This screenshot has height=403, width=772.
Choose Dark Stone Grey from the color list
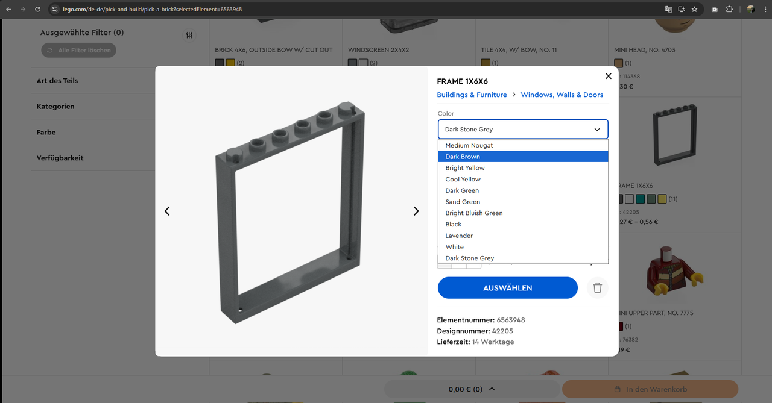[x=523, y=258]
